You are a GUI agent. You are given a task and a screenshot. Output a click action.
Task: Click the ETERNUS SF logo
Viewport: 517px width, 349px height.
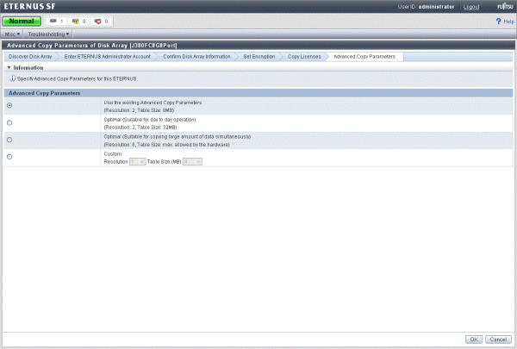tap(29, 6)
